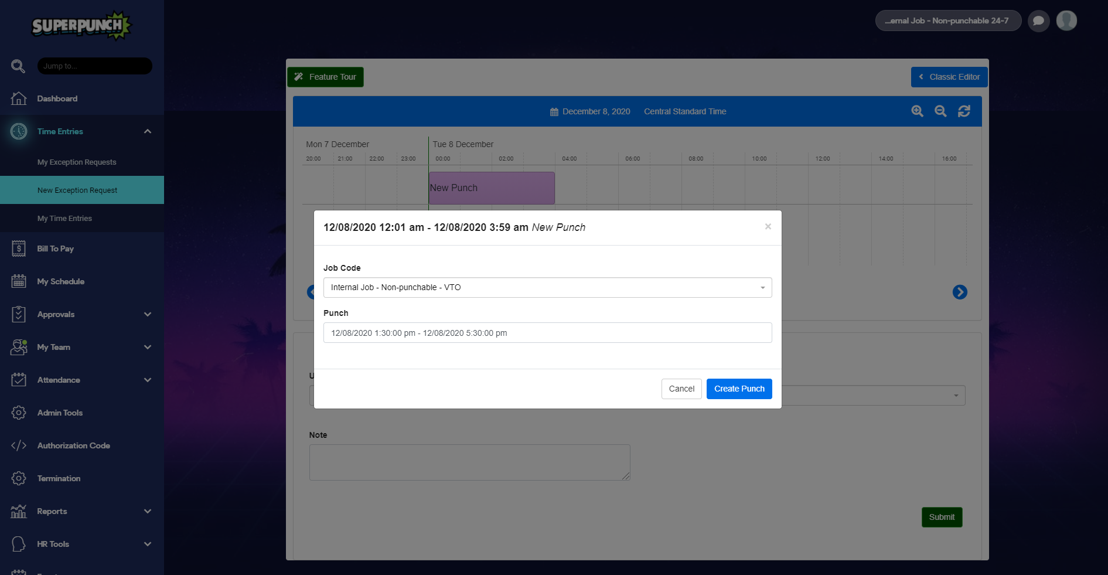Viewport: 1108px width, 575px height.
Task: Go to next day arrow icon
Action: click(x=960, y=292)
